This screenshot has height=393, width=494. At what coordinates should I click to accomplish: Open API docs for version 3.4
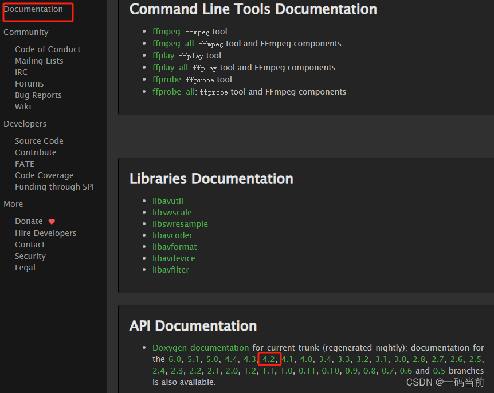(325, 359)
